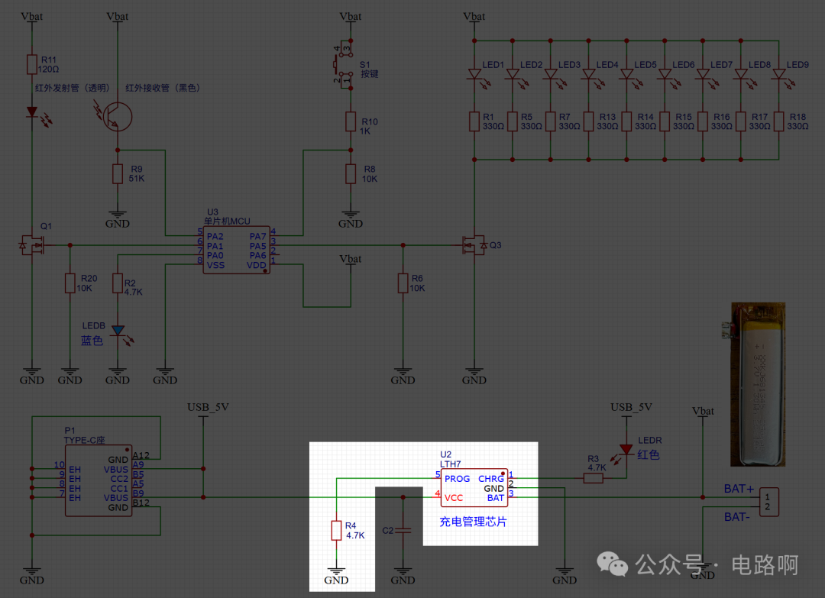Click the USB_5V label near the TYPE-C socket

[x=208, y=407]
